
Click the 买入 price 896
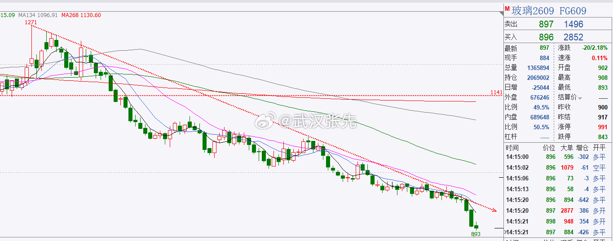(547, 37)
